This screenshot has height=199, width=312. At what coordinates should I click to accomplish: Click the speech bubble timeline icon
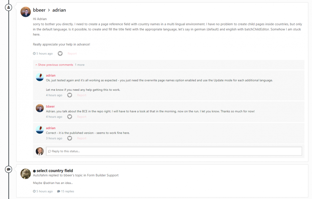pos(8,169)
